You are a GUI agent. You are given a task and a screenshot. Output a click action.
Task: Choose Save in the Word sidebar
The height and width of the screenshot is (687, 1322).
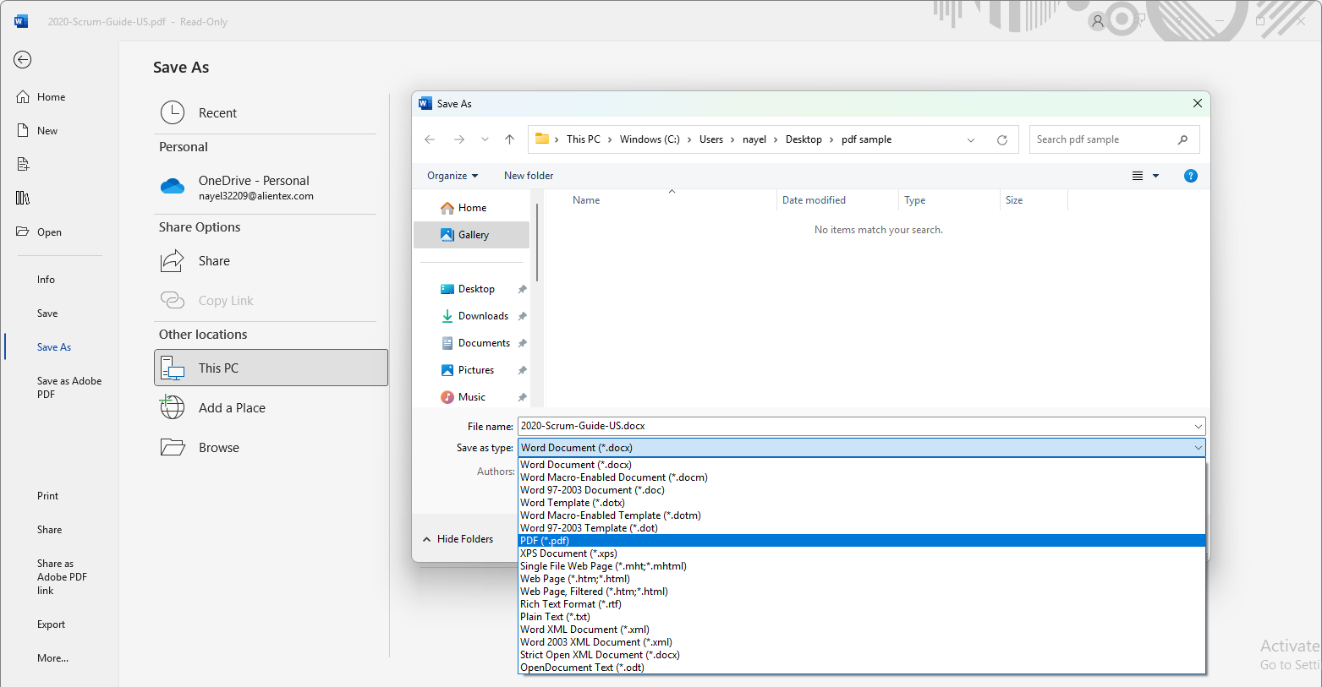(47, 314)
